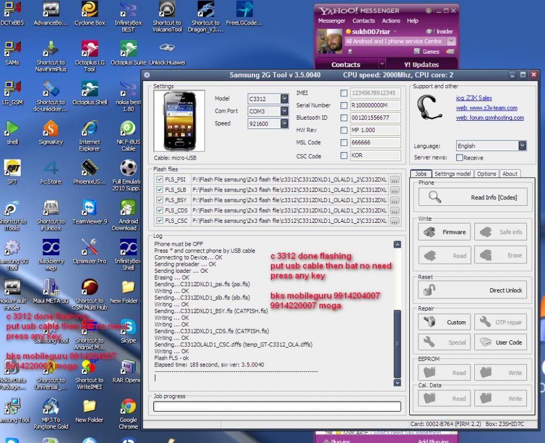The image size is (545, 443).
Task: Tick the HW Rev checkbox
Action: click(x=344, y=130)
